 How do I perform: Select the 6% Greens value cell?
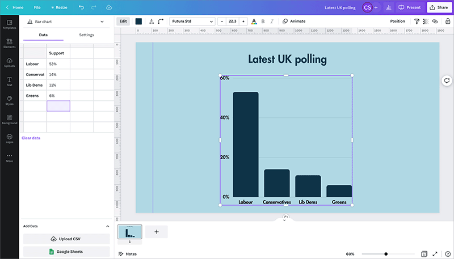pos(58,96)
